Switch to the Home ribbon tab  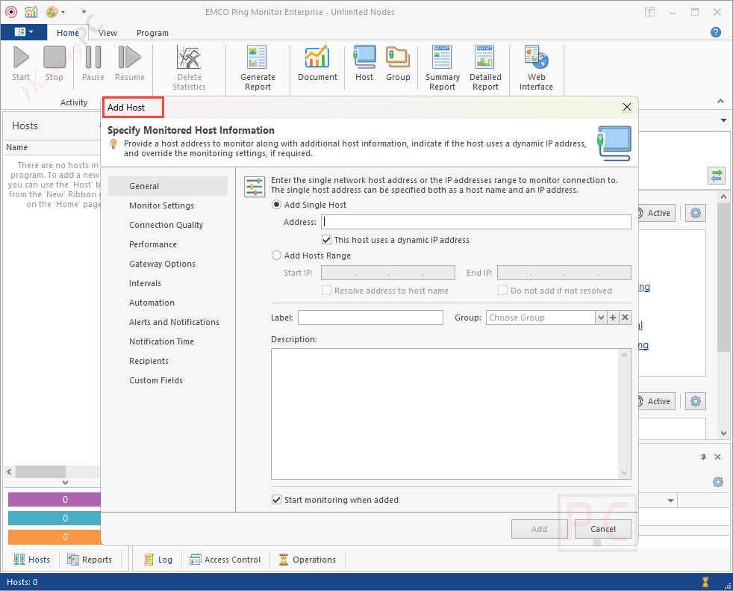(x=68, y=33)
